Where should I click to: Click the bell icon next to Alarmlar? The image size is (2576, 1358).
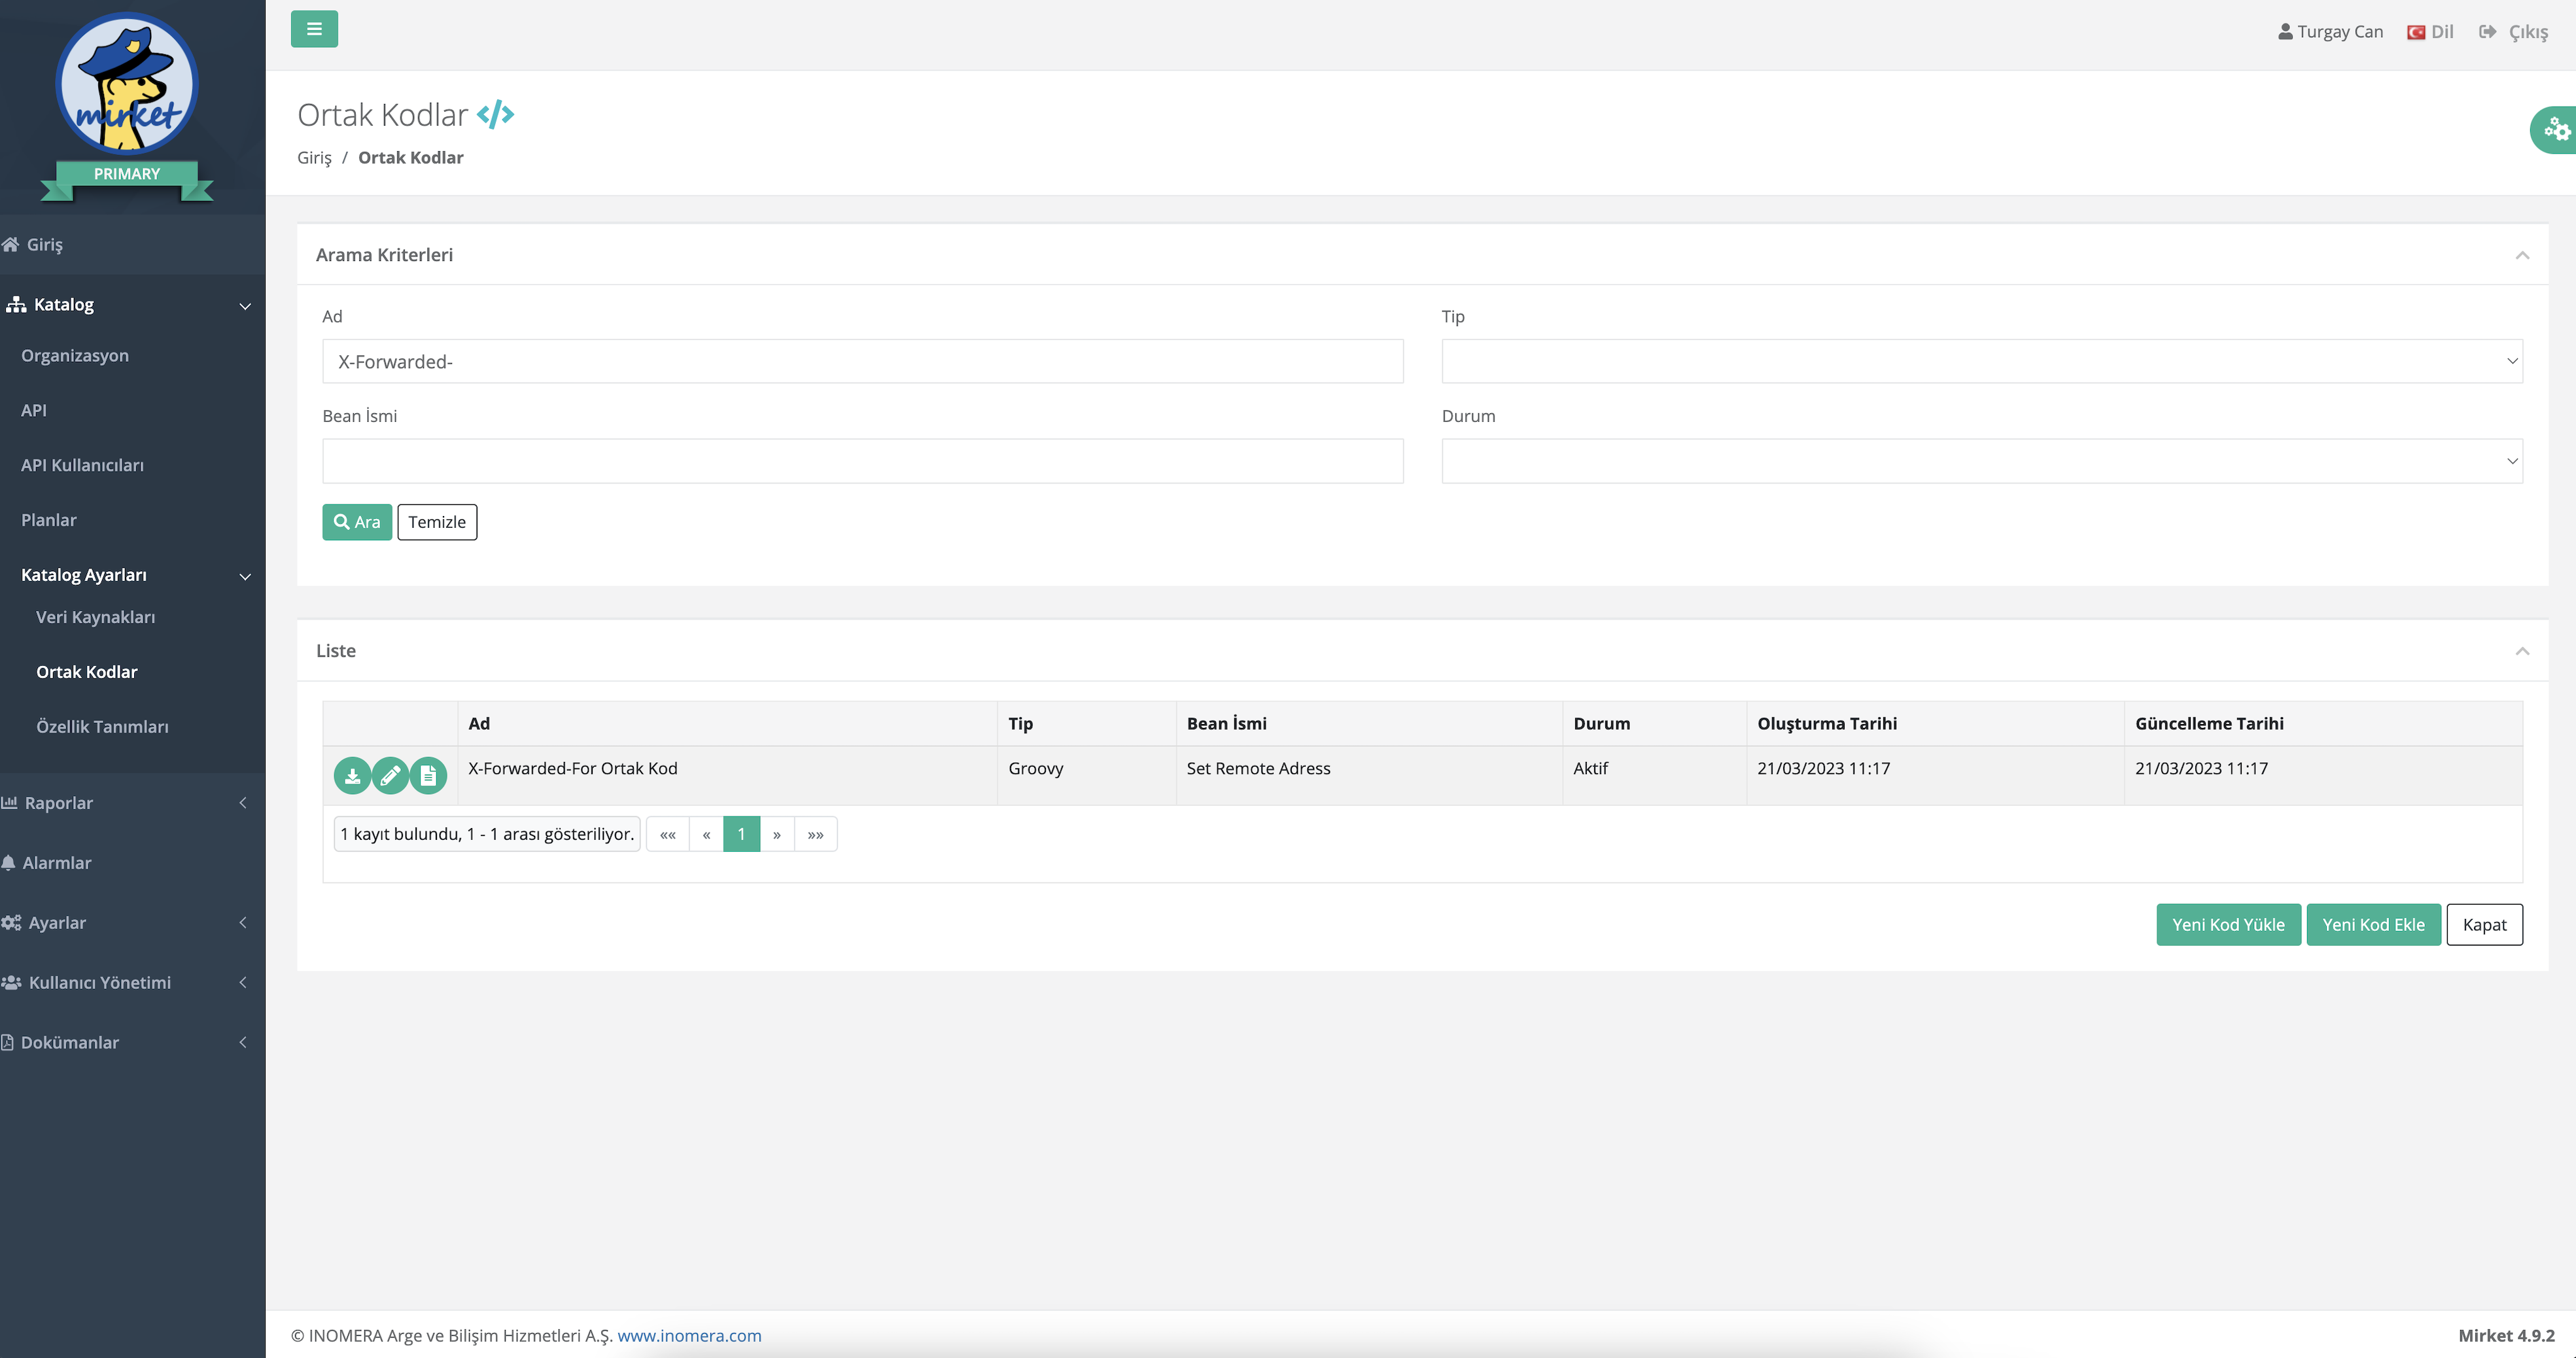[x=8, y=862]
